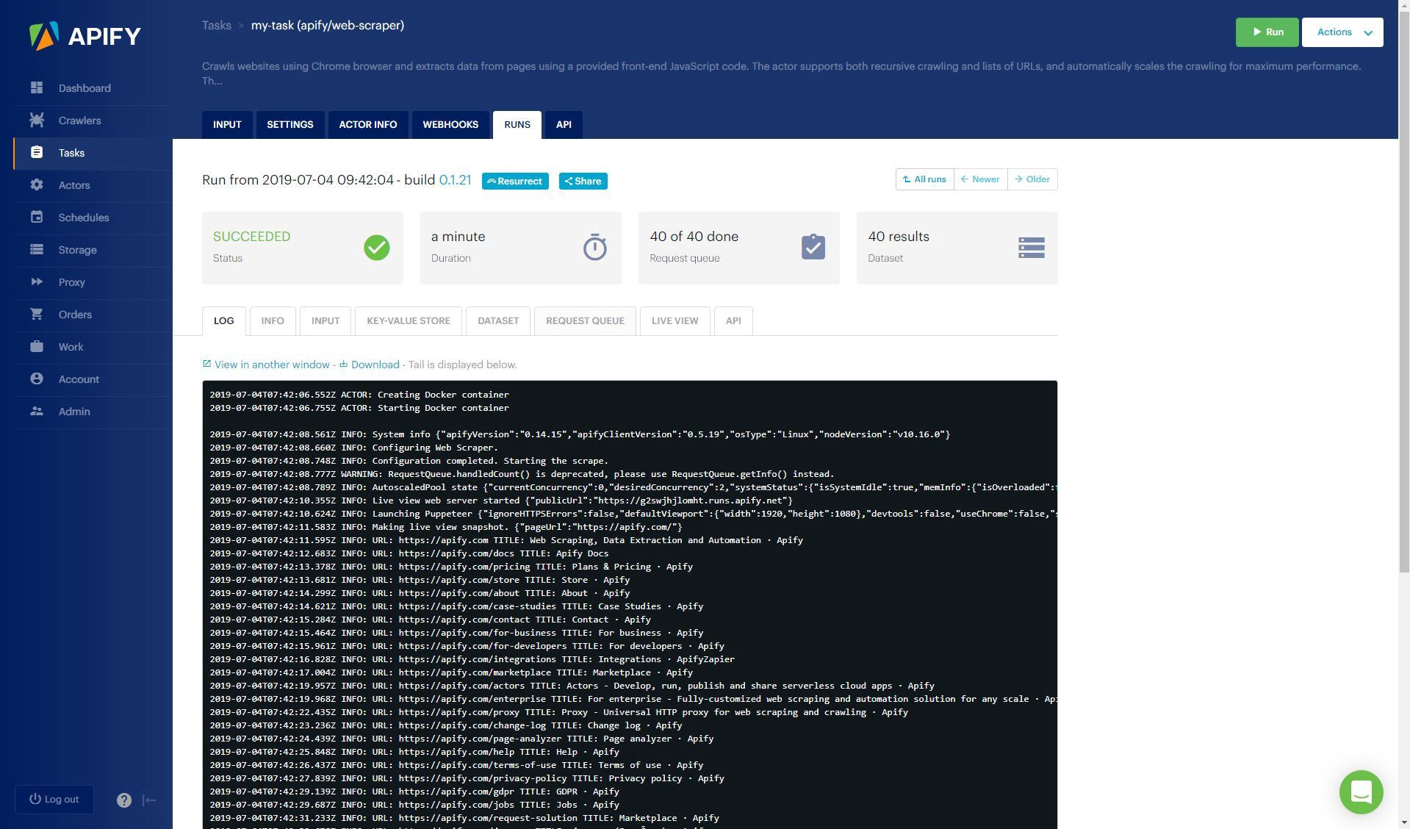The width and height of the screenshot is (1410, 829).
Task: Open the DATASET tab
Action: tap(498, 321)
